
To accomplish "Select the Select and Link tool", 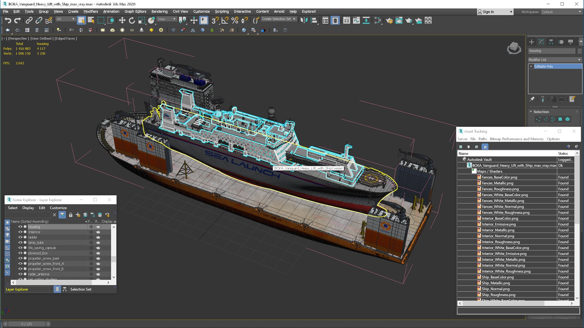I will click(x=29, y=20).
